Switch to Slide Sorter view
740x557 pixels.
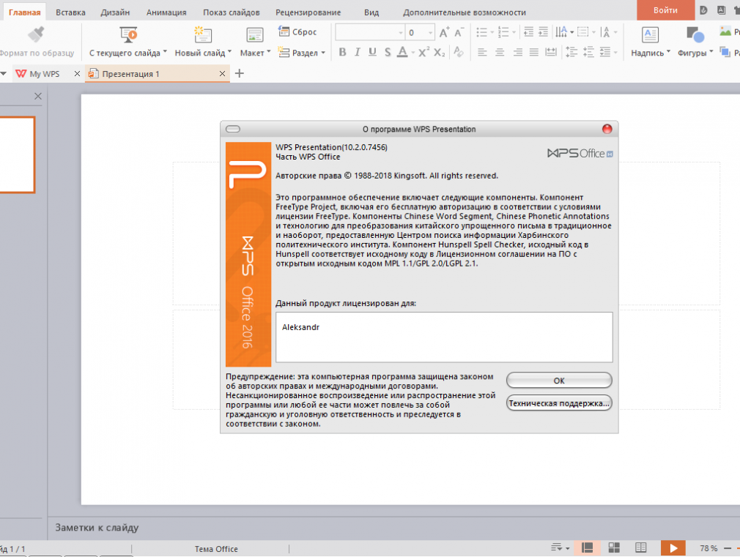tap(613, 547)
